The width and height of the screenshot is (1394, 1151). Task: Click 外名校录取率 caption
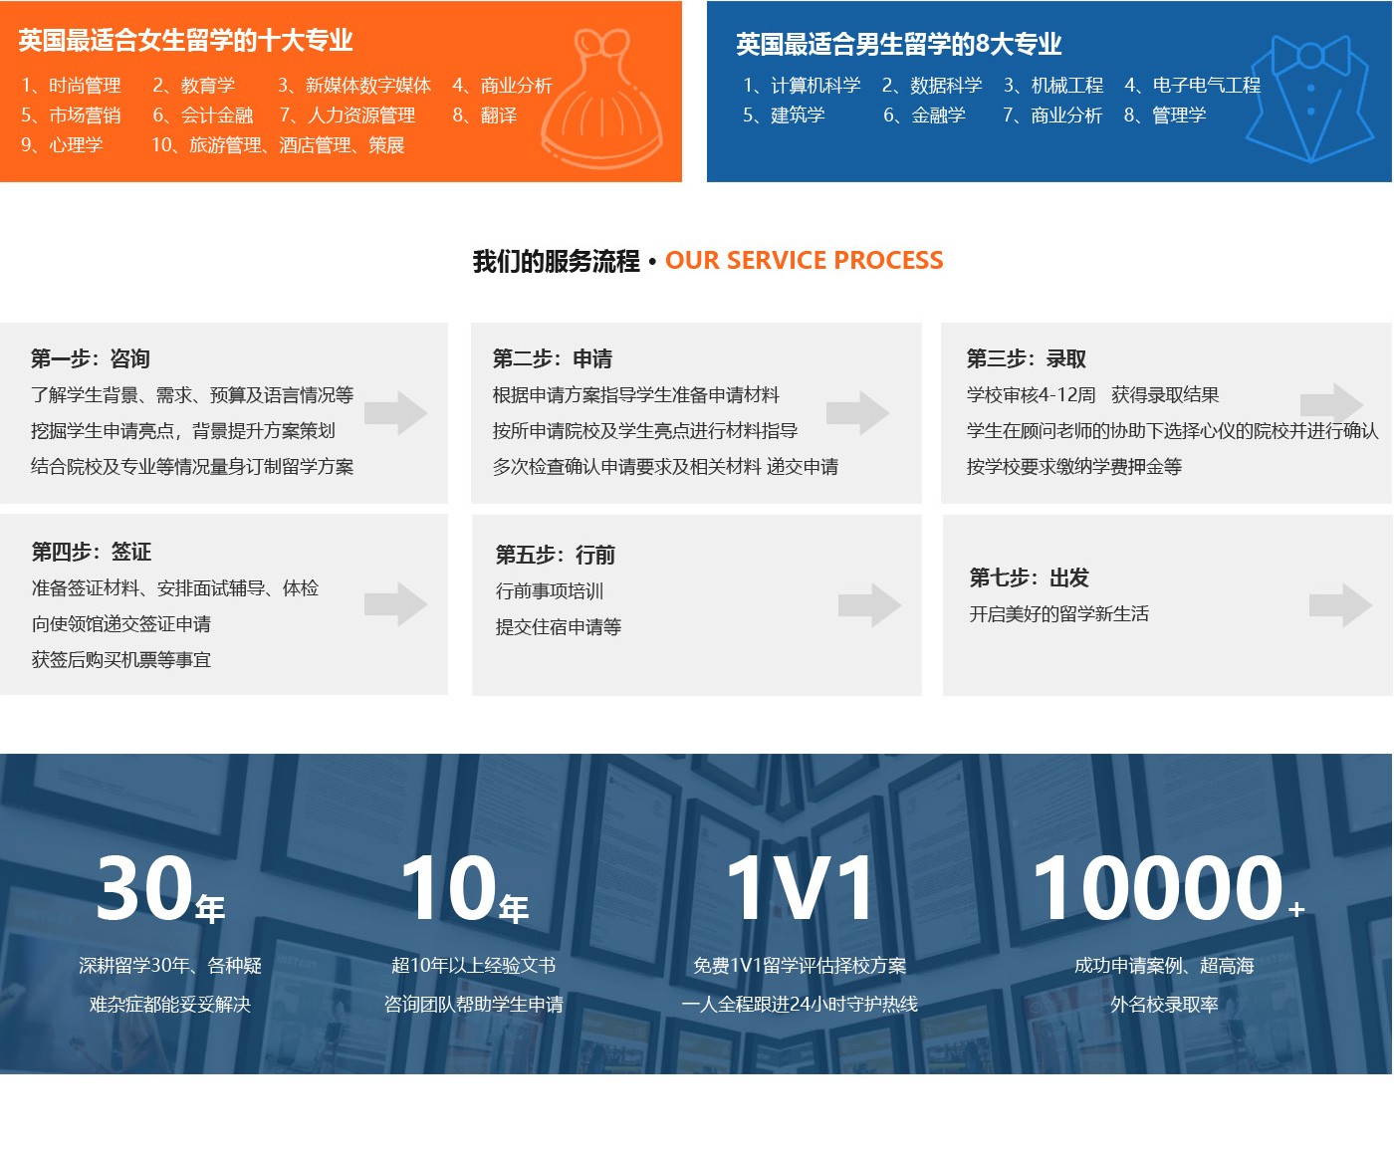pos(1164,1005)
